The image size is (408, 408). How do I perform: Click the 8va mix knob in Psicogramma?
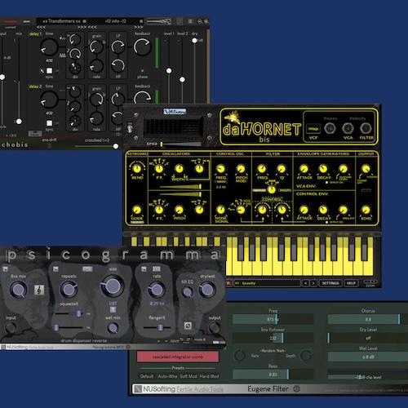pos(19,290)
